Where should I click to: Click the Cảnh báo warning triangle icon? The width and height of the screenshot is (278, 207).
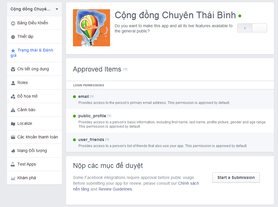pos(13,110)
